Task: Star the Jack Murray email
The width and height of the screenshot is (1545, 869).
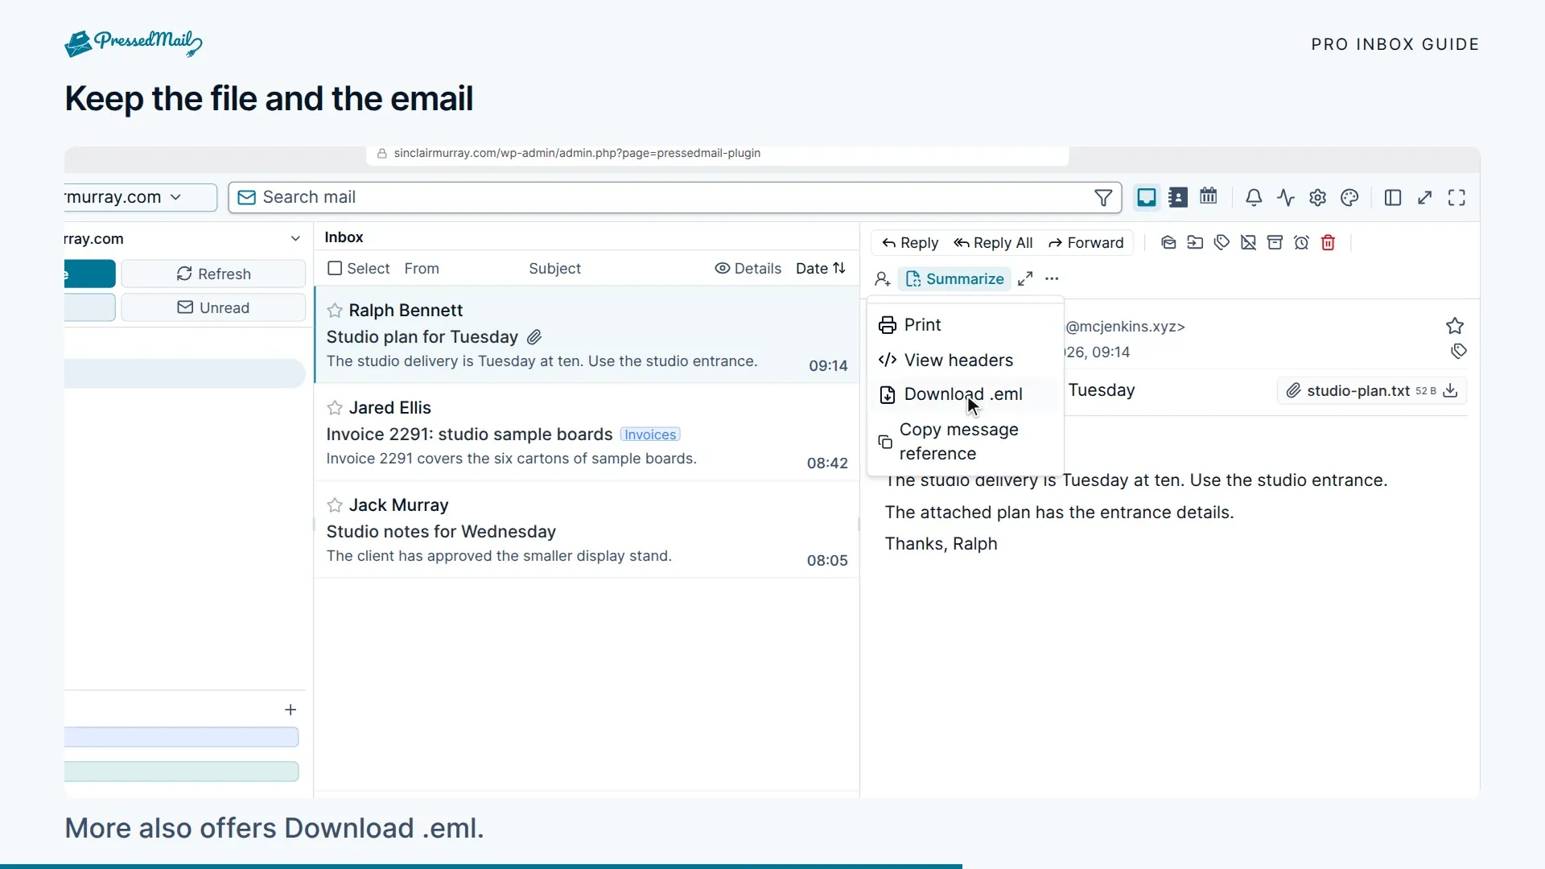Action: click(335, 505)
